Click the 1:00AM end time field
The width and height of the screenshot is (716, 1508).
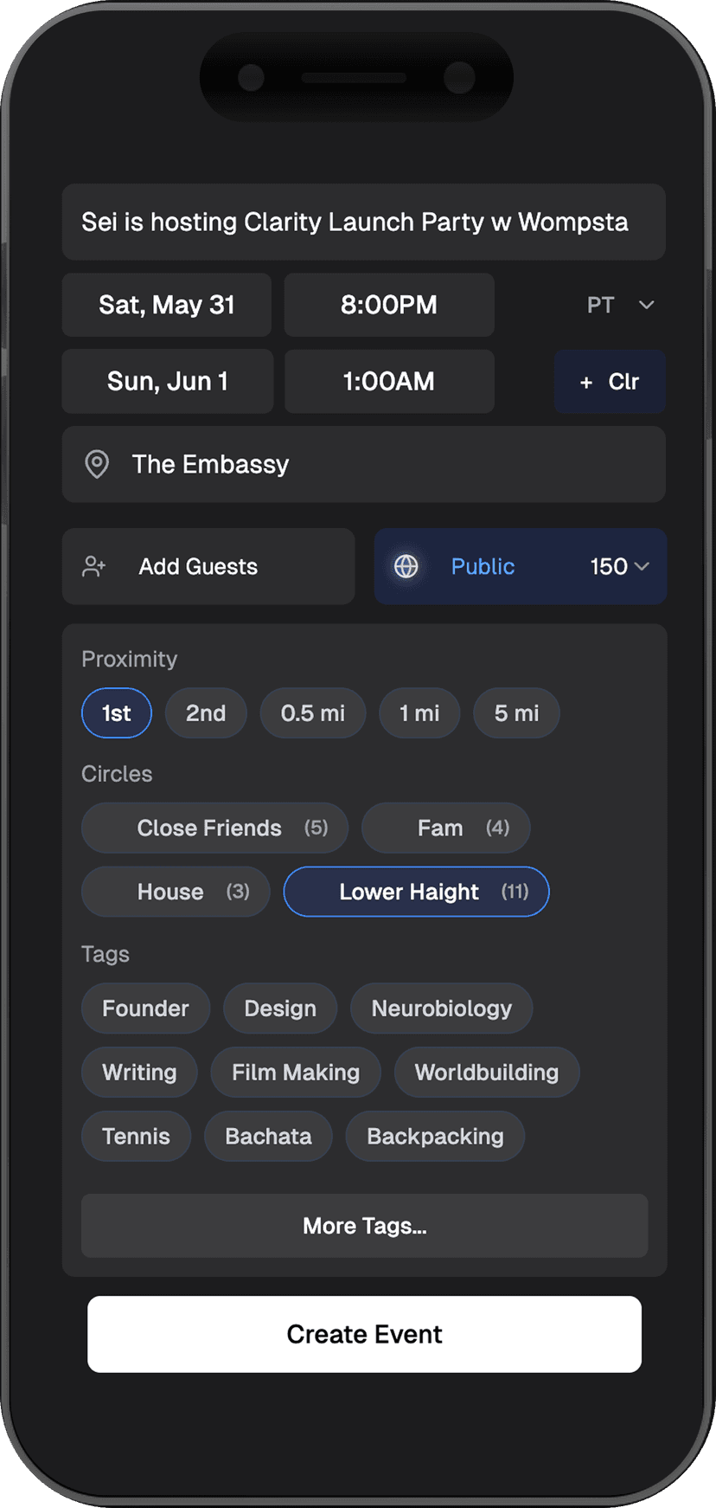(x=388, y=382)
